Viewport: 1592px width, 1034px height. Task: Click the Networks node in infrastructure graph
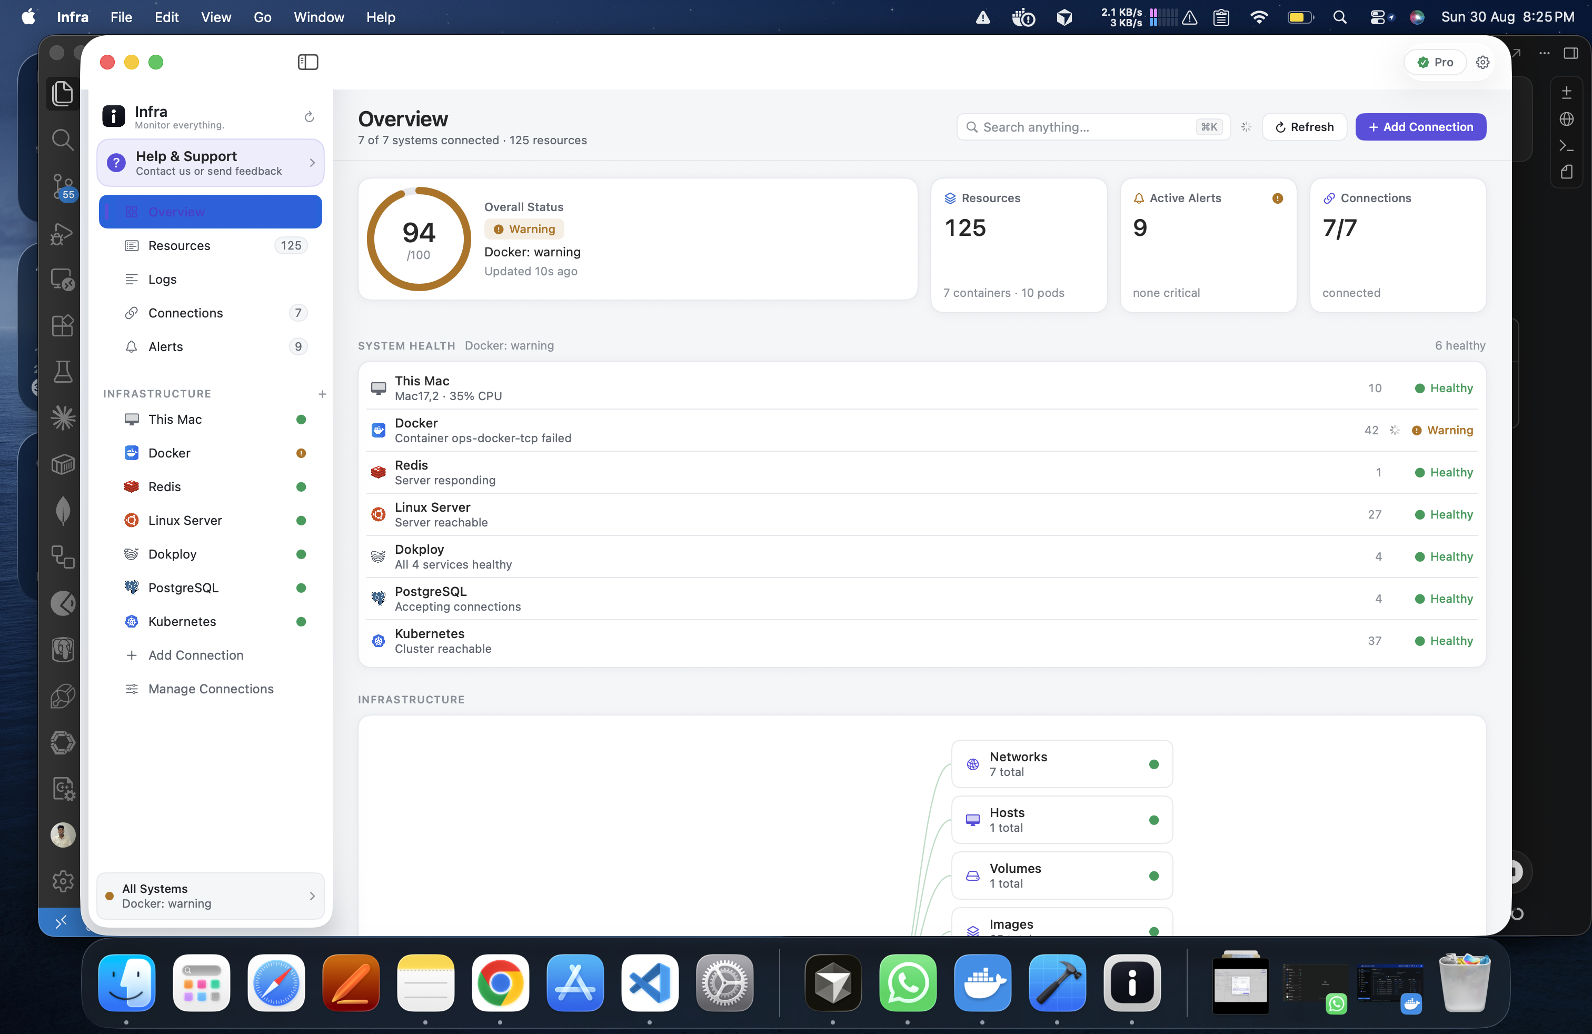click(x=1061, y=764)
